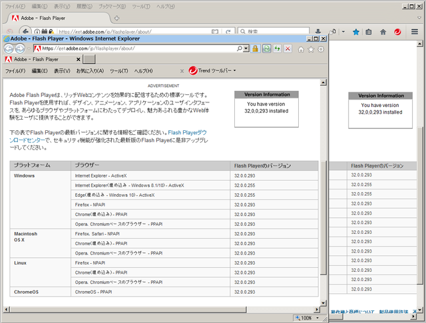The image size is (426, 323).
Task: Open Firefox downloads arrow icon
Action: 318,32
